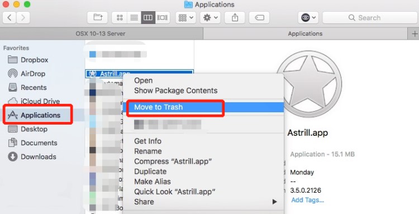Open the eye Quick Look dropdown
Screen dimensions: 419x214
(x=308, y=18)
